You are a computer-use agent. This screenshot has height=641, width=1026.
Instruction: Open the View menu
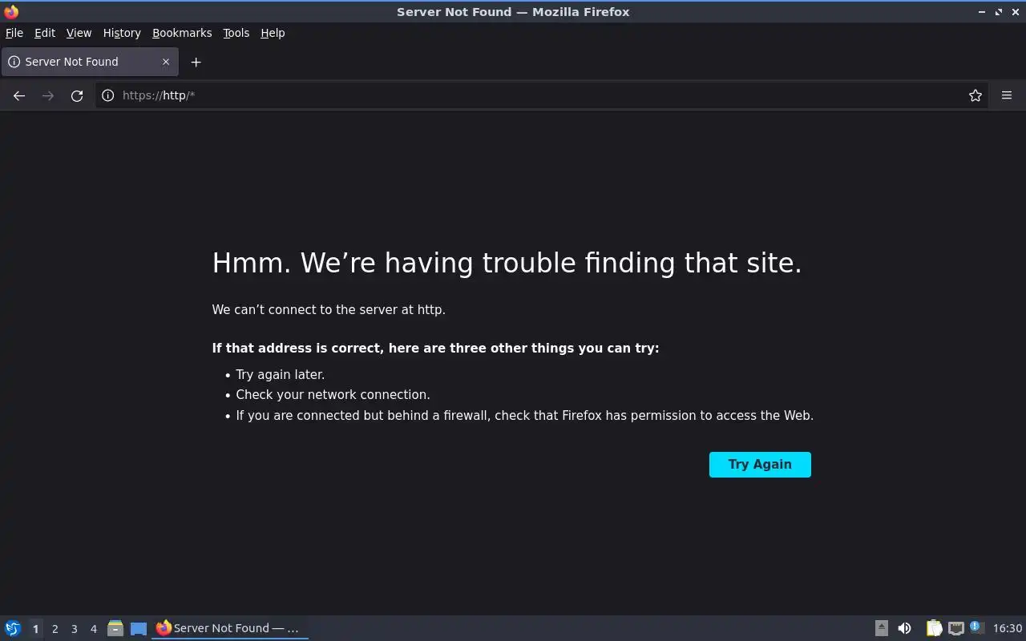click(x=79, y=33)
